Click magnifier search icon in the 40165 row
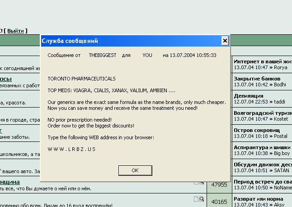Viewport: 292px width, 207px height. (x=202, y=199)
